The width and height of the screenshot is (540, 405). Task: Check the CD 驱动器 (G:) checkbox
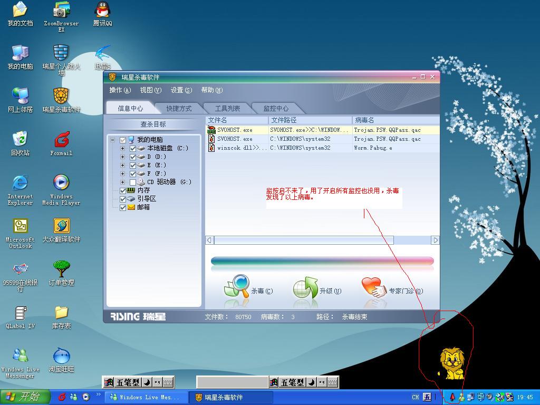(x=133, y=182)
